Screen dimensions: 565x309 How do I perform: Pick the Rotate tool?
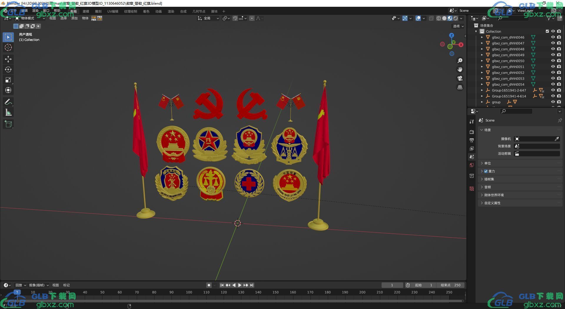coord(8,69)
